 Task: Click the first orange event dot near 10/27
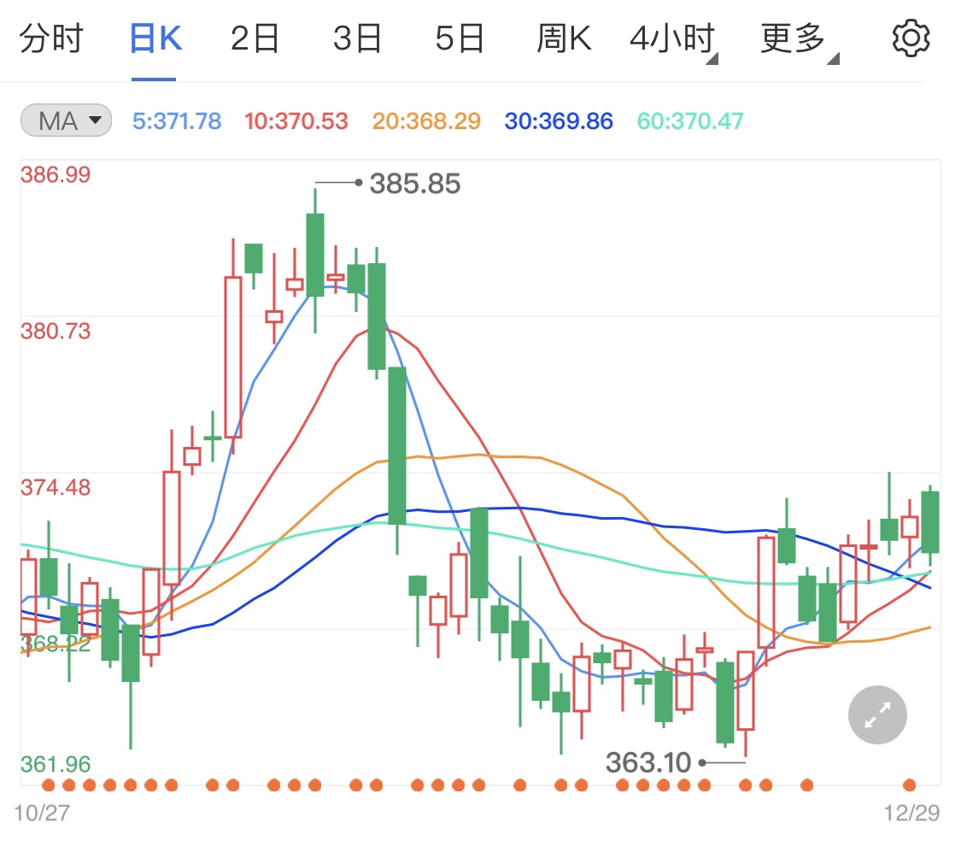tap(49, 785)
